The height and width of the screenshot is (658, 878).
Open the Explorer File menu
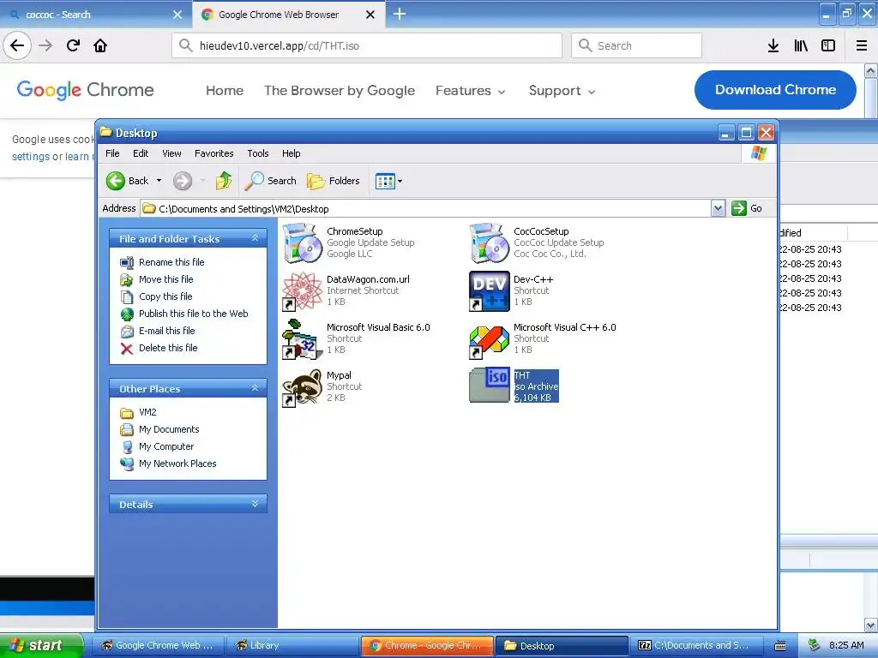pyautogui.click(x=112, y=153)
